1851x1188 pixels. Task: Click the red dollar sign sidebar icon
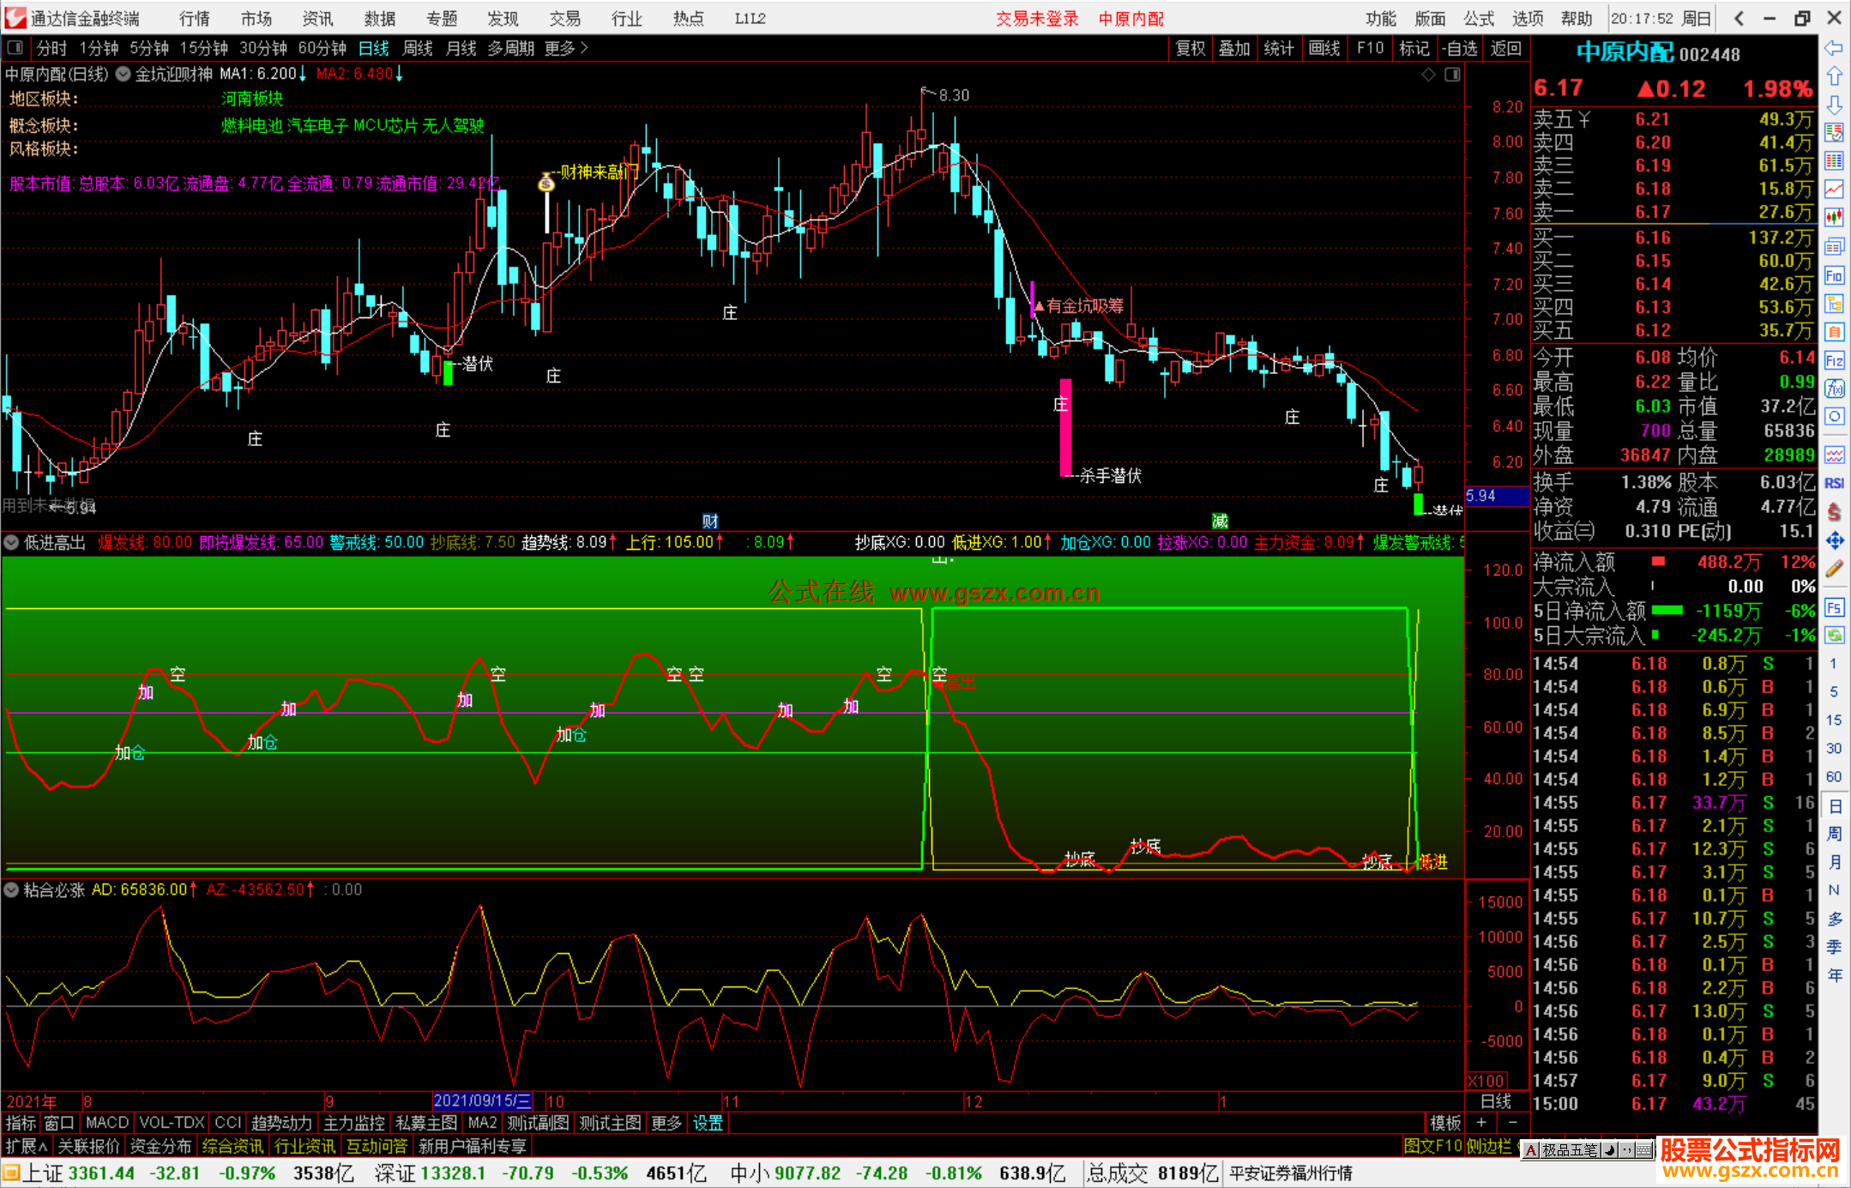tap(1834, 512)
